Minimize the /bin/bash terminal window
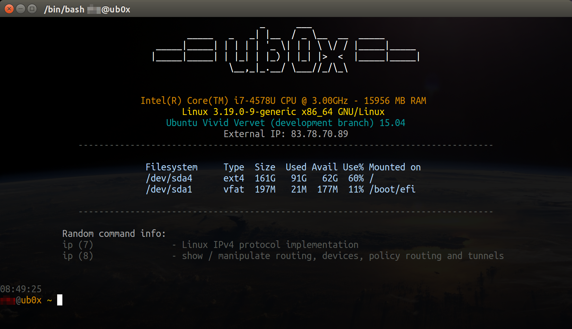The width and height of the screenshot is (572, 329). pyautogui.click(x=21, y=9)
